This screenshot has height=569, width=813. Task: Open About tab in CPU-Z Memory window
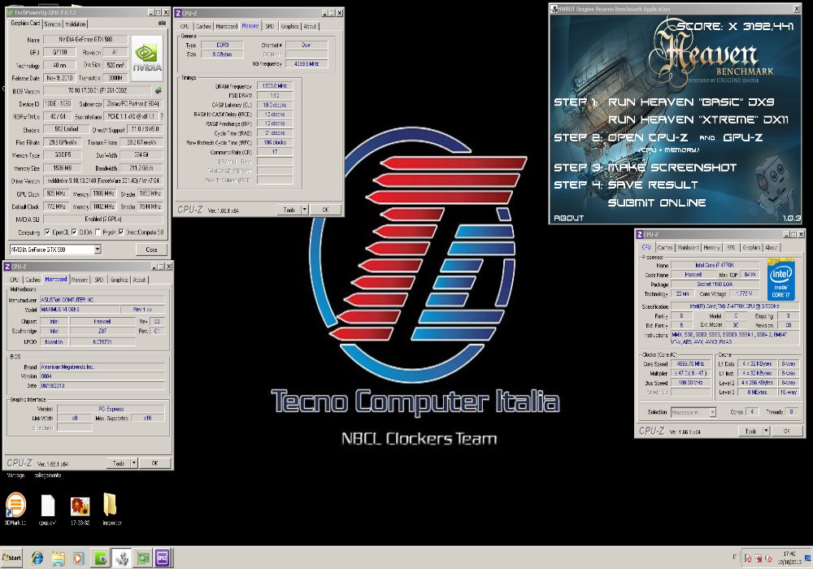point(310,26)
